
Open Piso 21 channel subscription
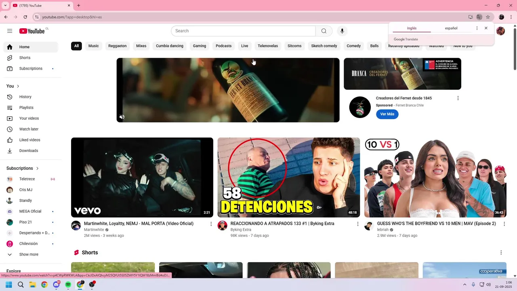(31, 222)
